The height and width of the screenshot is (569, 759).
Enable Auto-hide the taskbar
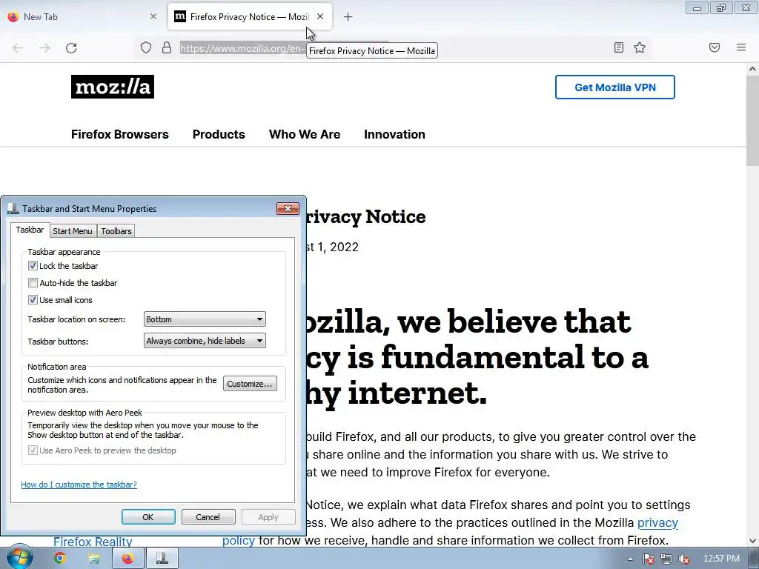pyautogui.click(x=33, y=282)
